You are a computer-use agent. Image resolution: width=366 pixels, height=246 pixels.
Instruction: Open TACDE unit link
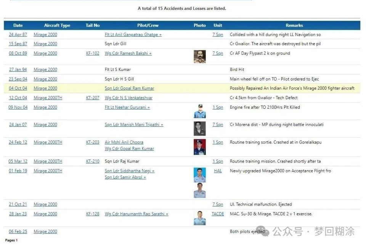218,214
